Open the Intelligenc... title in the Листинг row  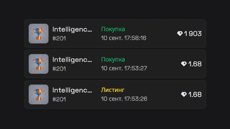click(x=72, y=90)
